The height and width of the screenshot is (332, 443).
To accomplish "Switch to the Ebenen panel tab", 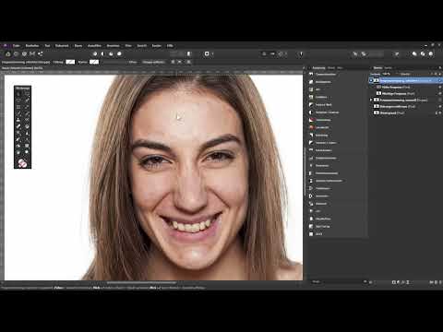I will click(x=377, y=68).
